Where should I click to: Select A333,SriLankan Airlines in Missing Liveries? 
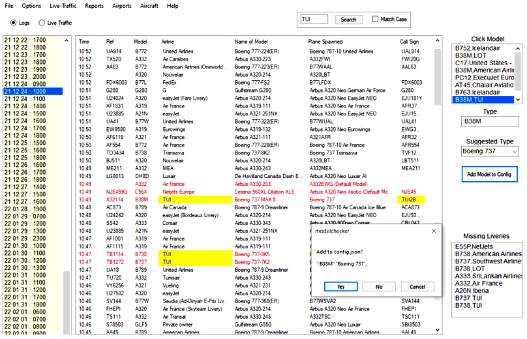(488, 276)
